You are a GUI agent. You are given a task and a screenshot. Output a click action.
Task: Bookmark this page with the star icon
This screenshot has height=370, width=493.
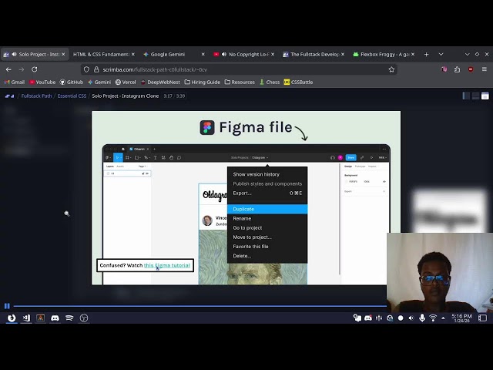[x=391, y=69]
